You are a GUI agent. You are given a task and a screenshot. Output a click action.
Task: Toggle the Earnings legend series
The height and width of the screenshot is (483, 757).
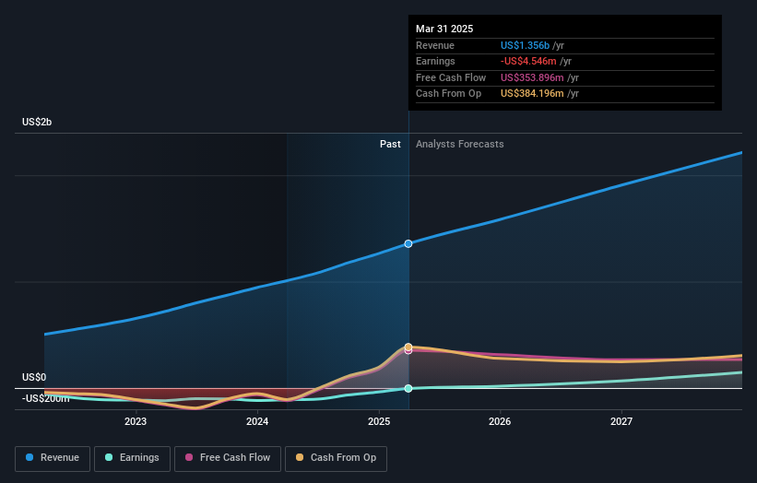(x=132, y=458)
